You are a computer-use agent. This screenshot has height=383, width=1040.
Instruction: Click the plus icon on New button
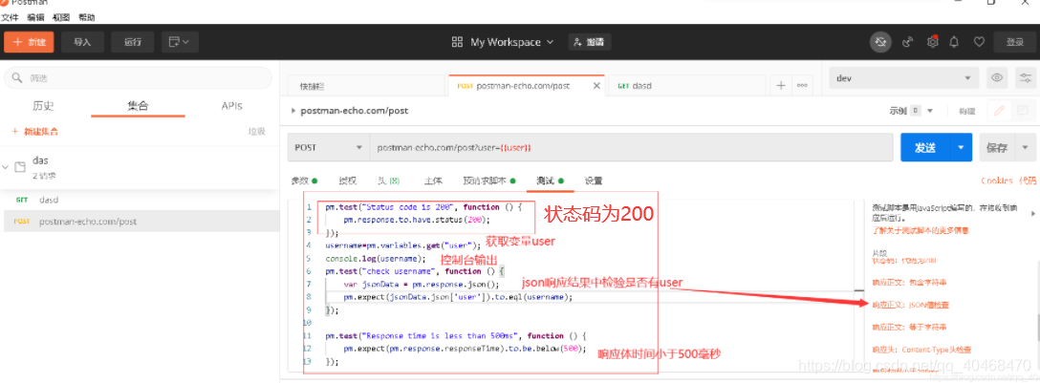click(x=17, y=42)
